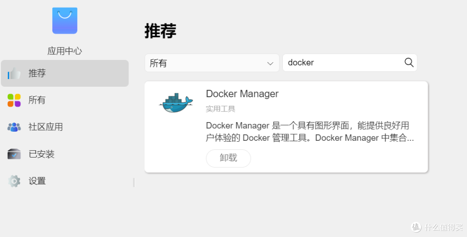Open the 所有 sidebar section

point(64,100)
